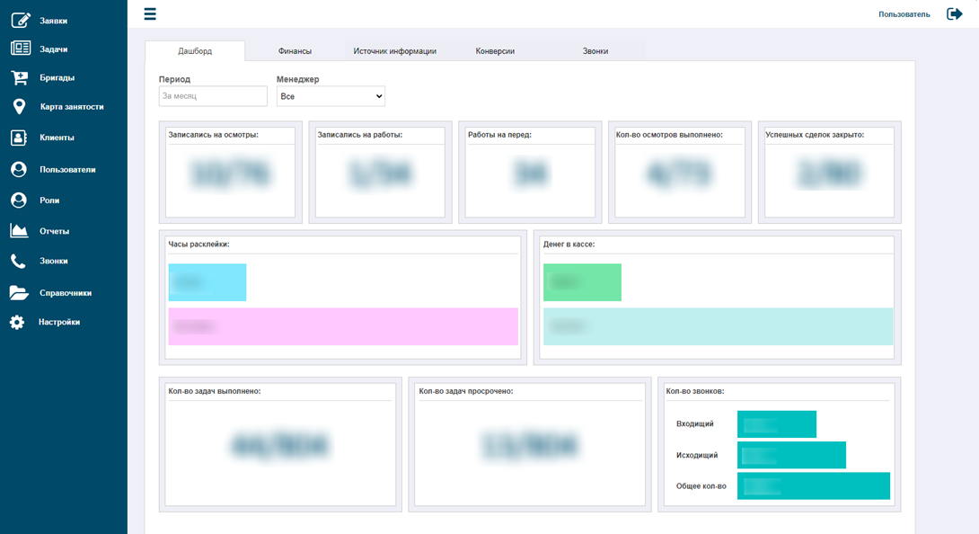Open Звонки sidebar item

[54, 261]
